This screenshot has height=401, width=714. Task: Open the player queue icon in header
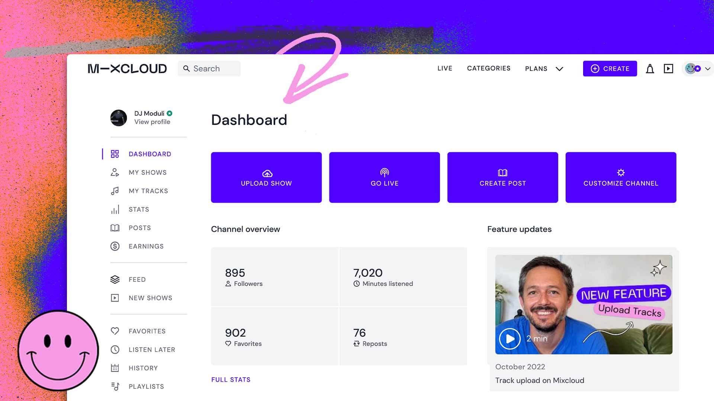point(668,69)
